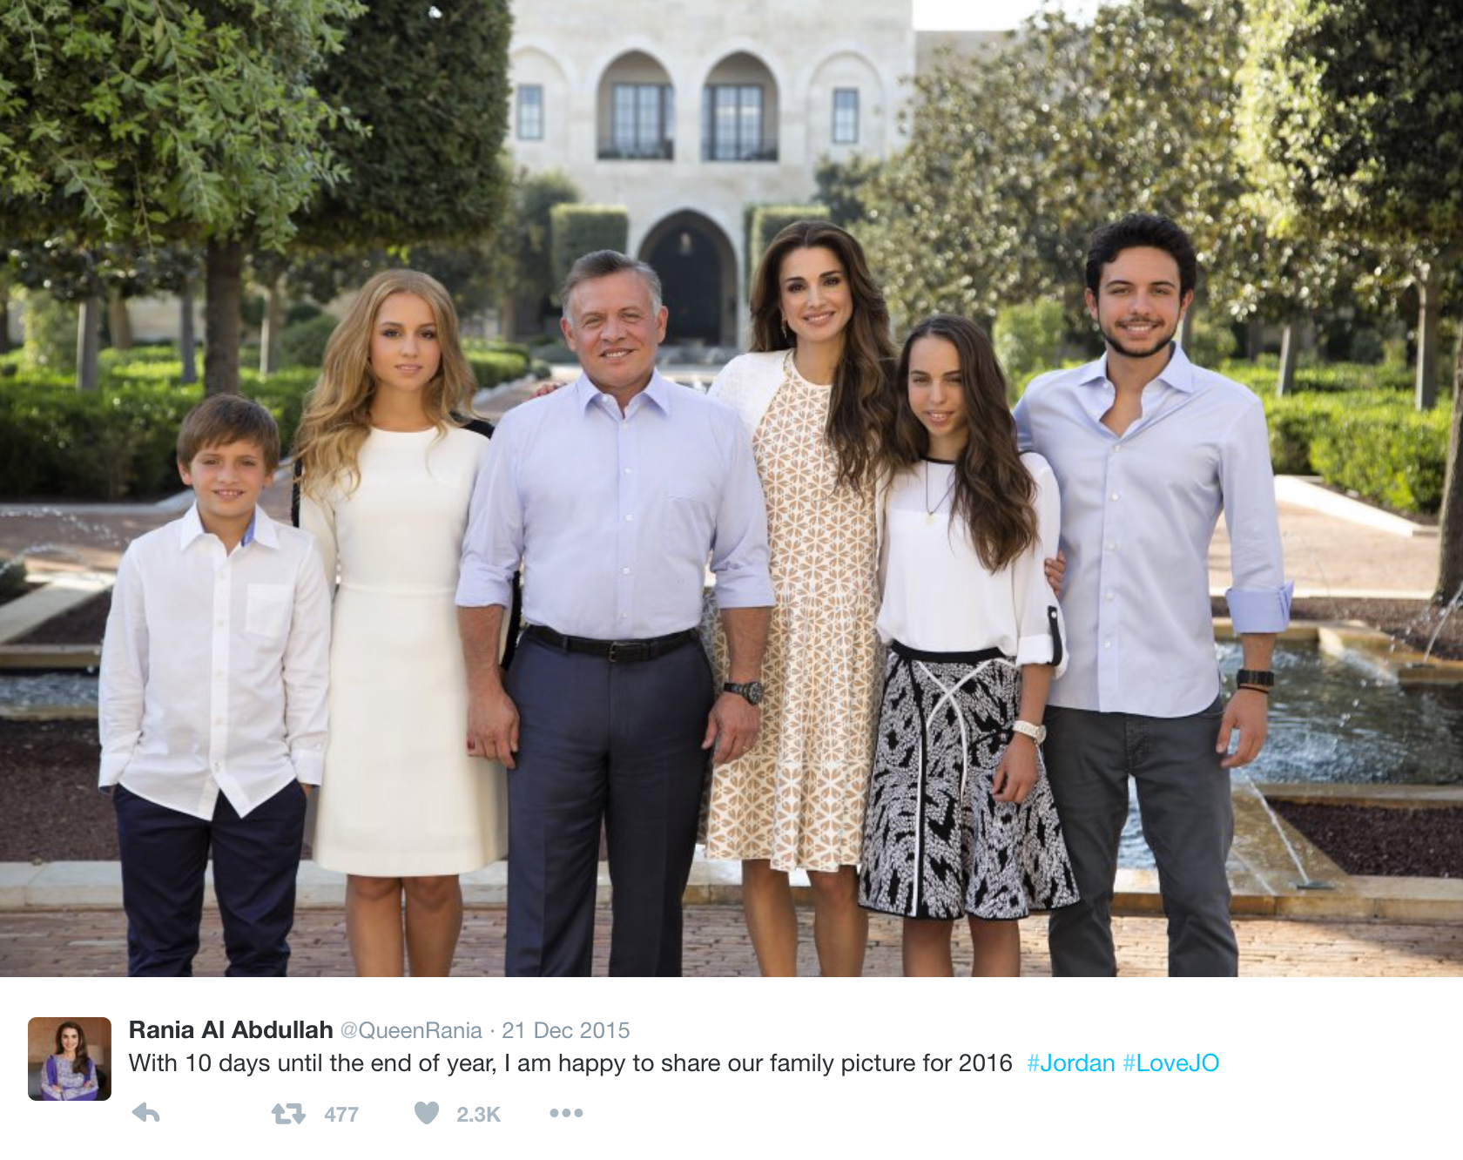Viewport: 1463px width, 1160px height.
Task: Follow the #Jordan hashtag
Action: [1070, 1063]
